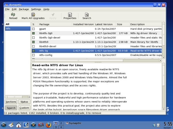Screen dimensions: 173x129
Task: Click the greyed Apply checkmark icon
Action: (53, 15)
